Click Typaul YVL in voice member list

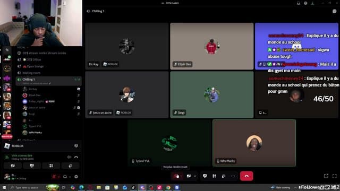click(52, 126)
